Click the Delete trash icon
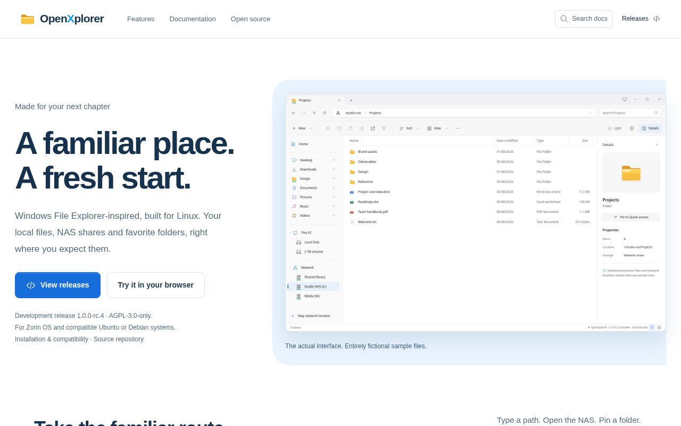 (384, 128)
